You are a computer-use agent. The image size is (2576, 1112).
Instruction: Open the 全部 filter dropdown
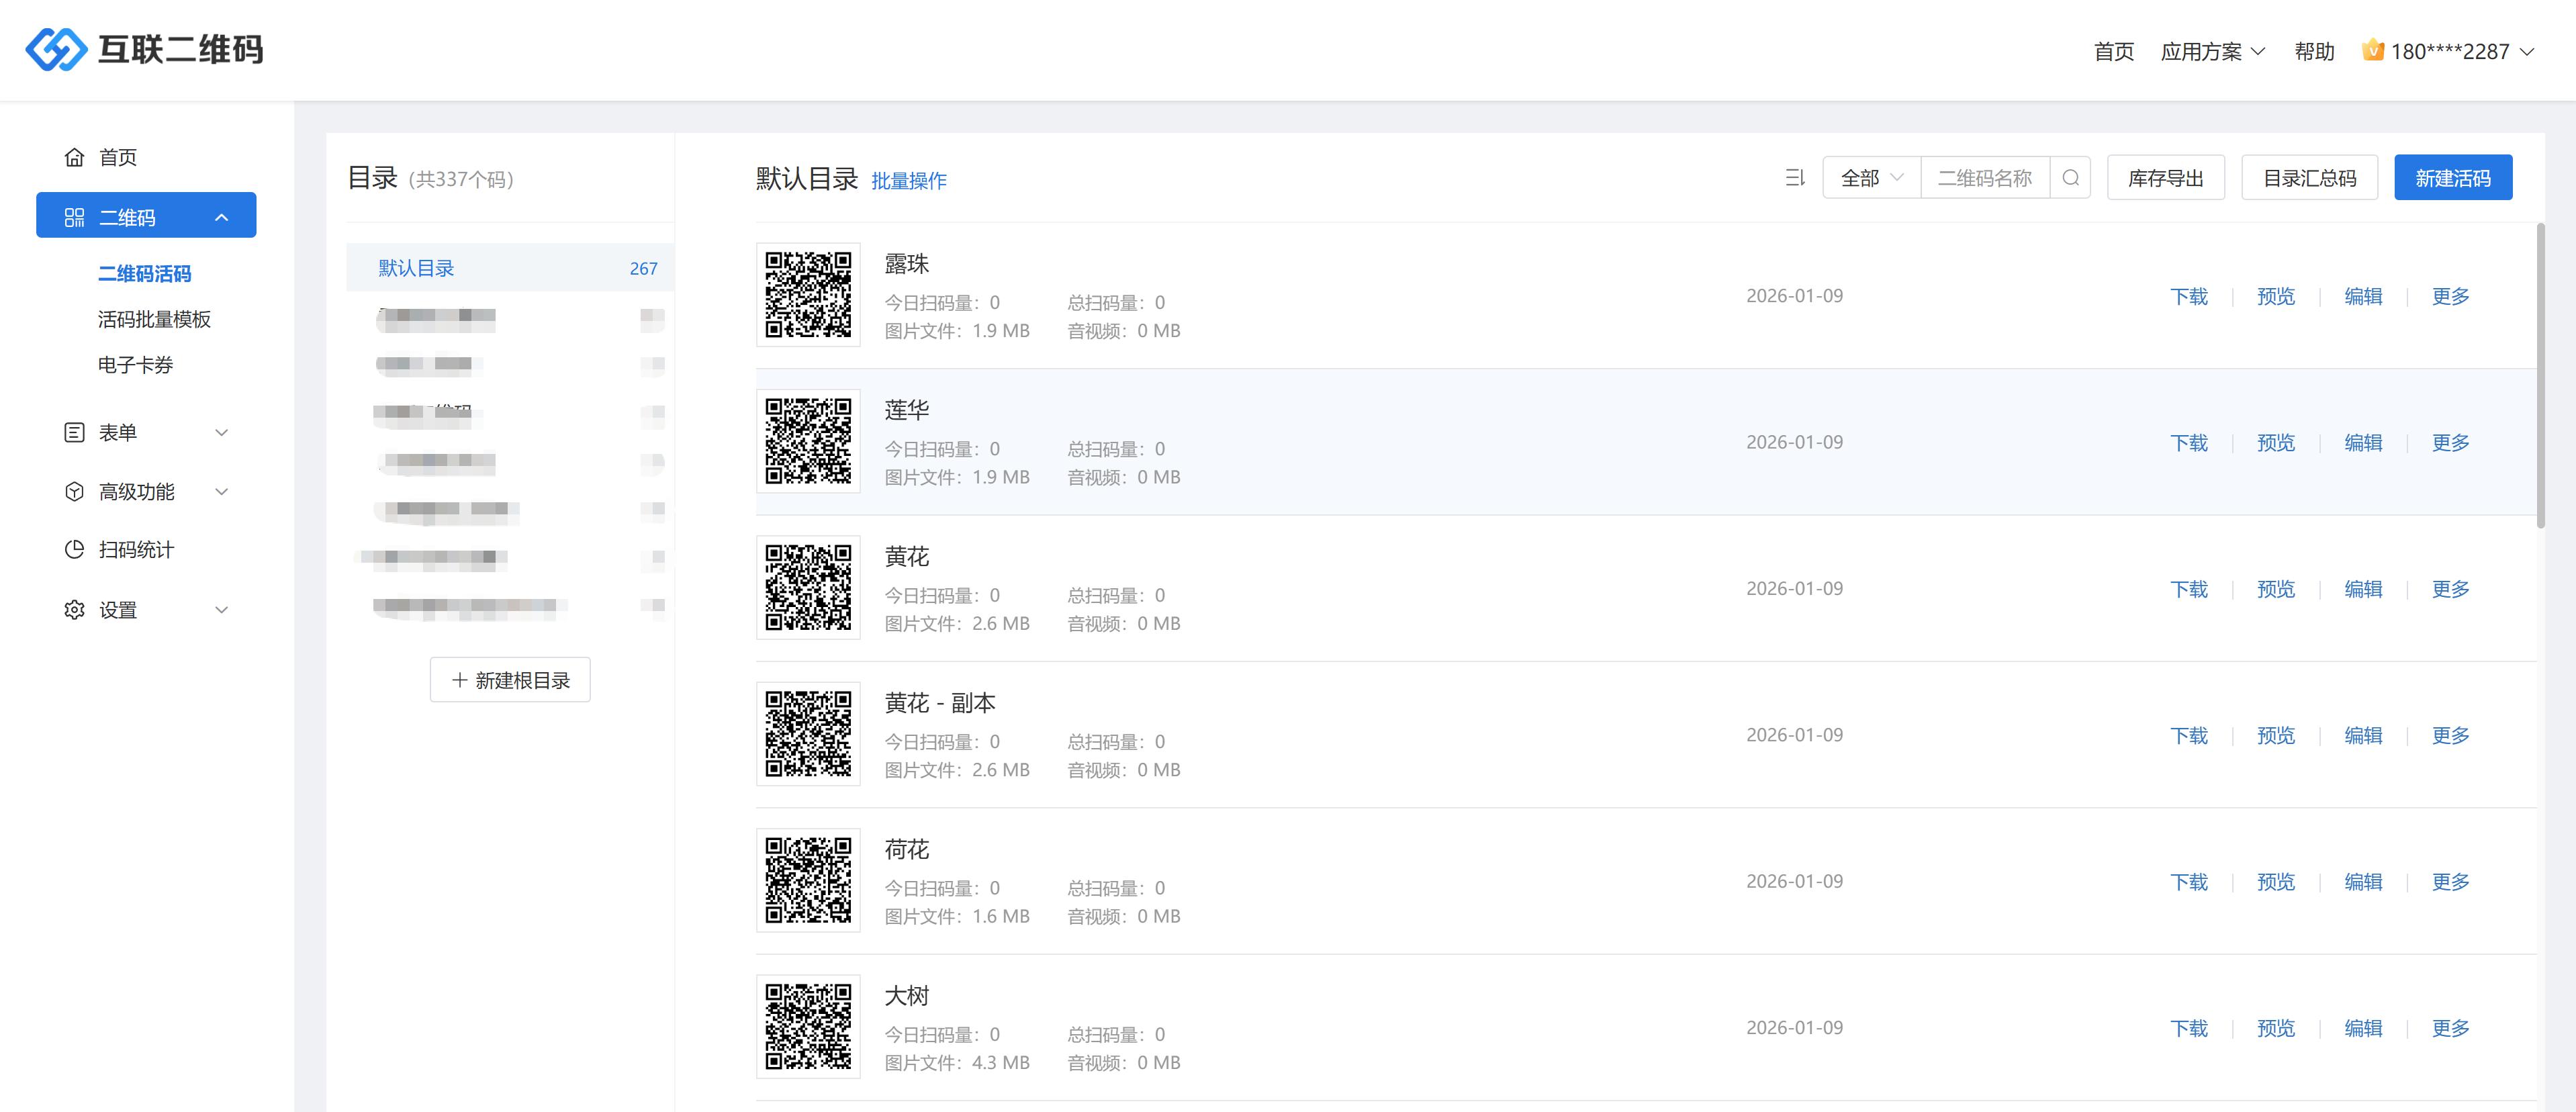tap(1870, 178)
